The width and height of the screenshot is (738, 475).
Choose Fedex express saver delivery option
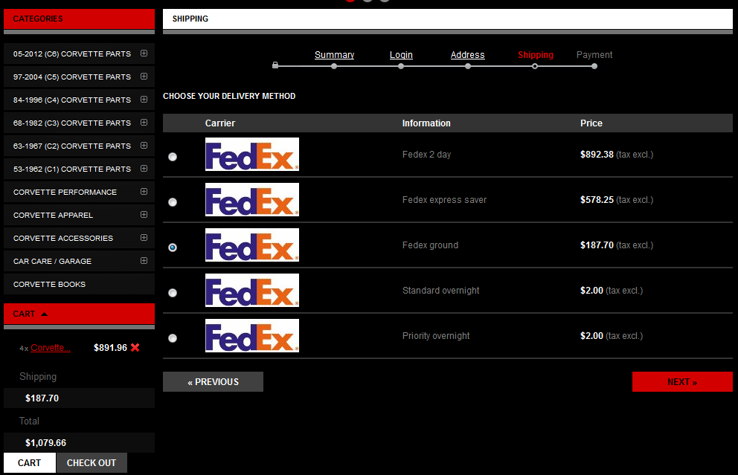tap(173, 202)
